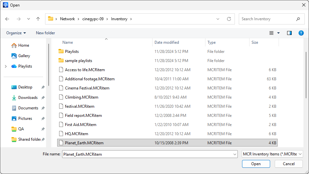309x174 pixels.
Task: Unpin the Desktop quick access pin
Action: coord(43,87)
